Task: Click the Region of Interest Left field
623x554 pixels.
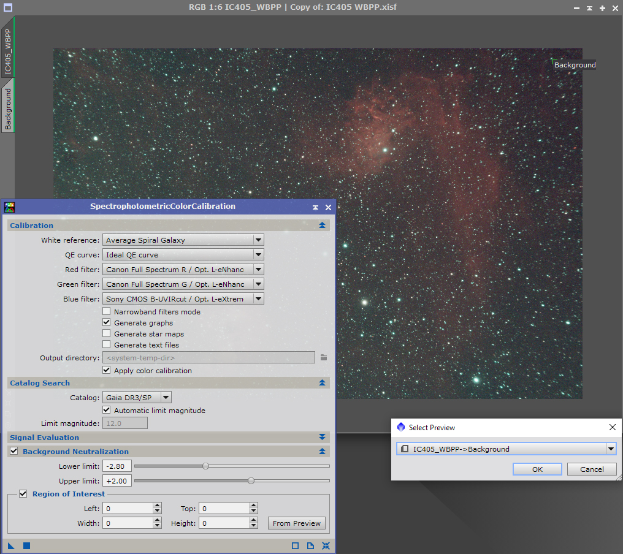Action: pyautogui.click(x=128, y=509)
